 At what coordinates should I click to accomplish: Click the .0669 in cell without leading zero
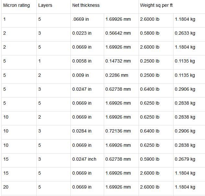pyautogui.click(x=80, y=19)
